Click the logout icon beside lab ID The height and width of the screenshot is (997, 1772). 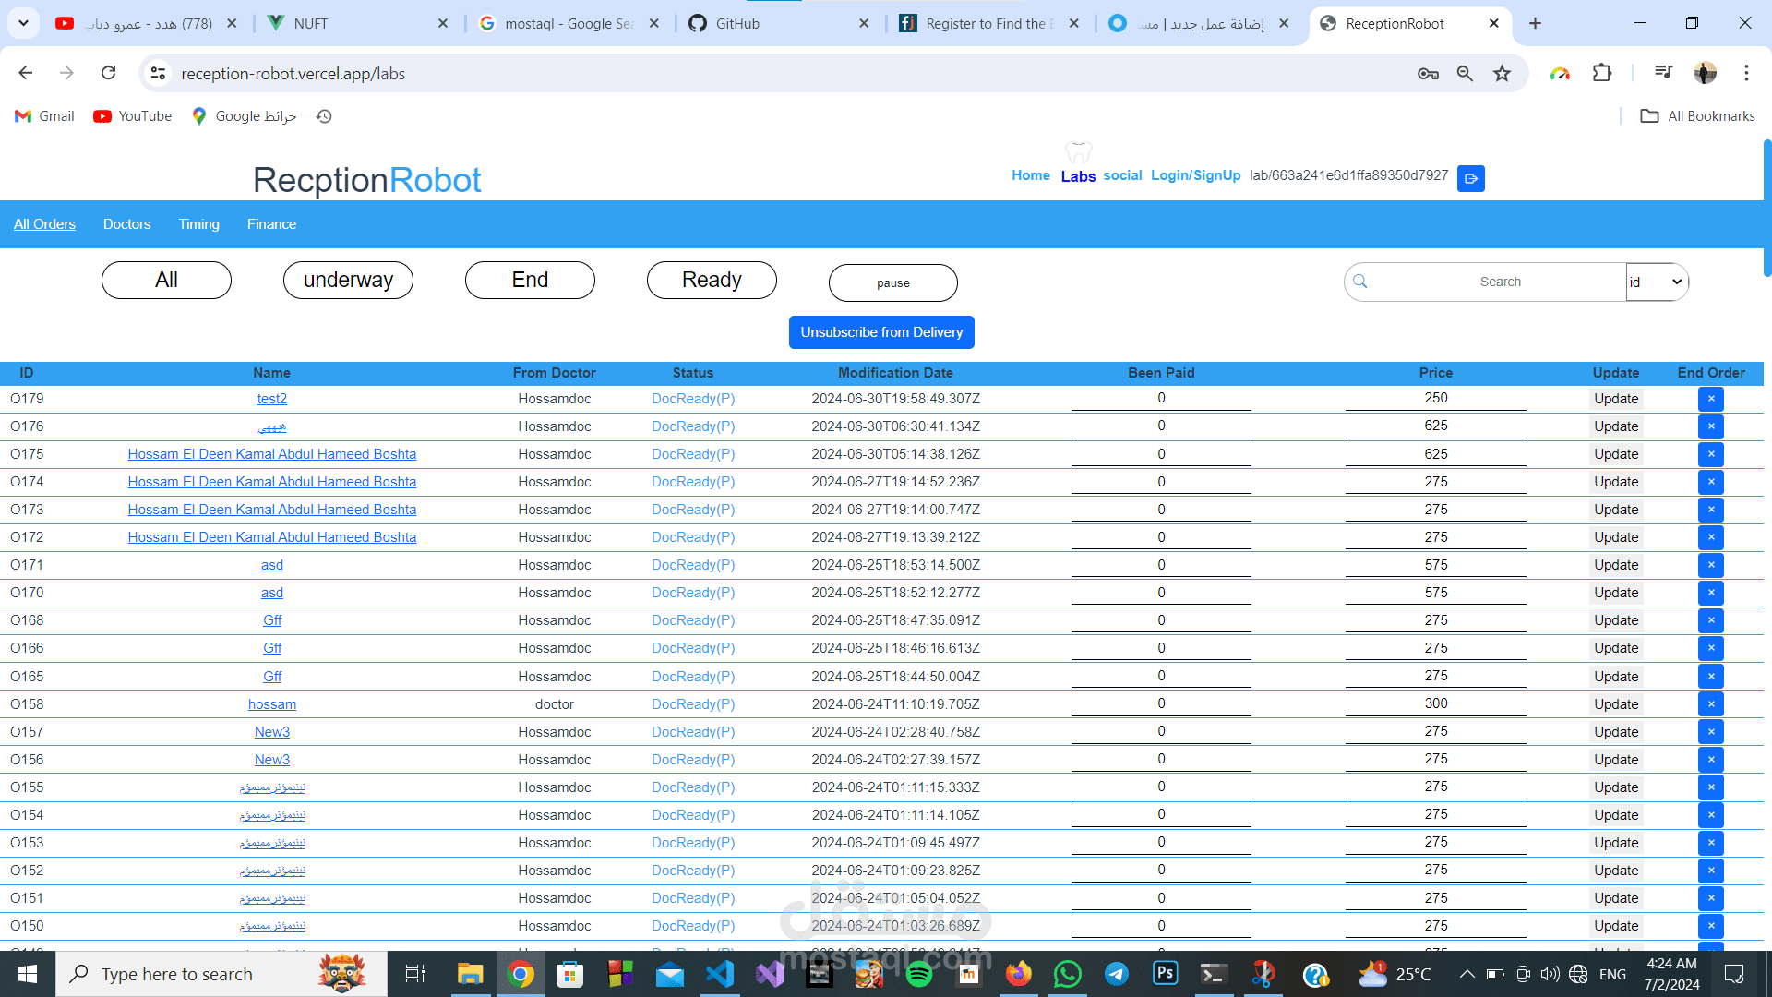1470,178
